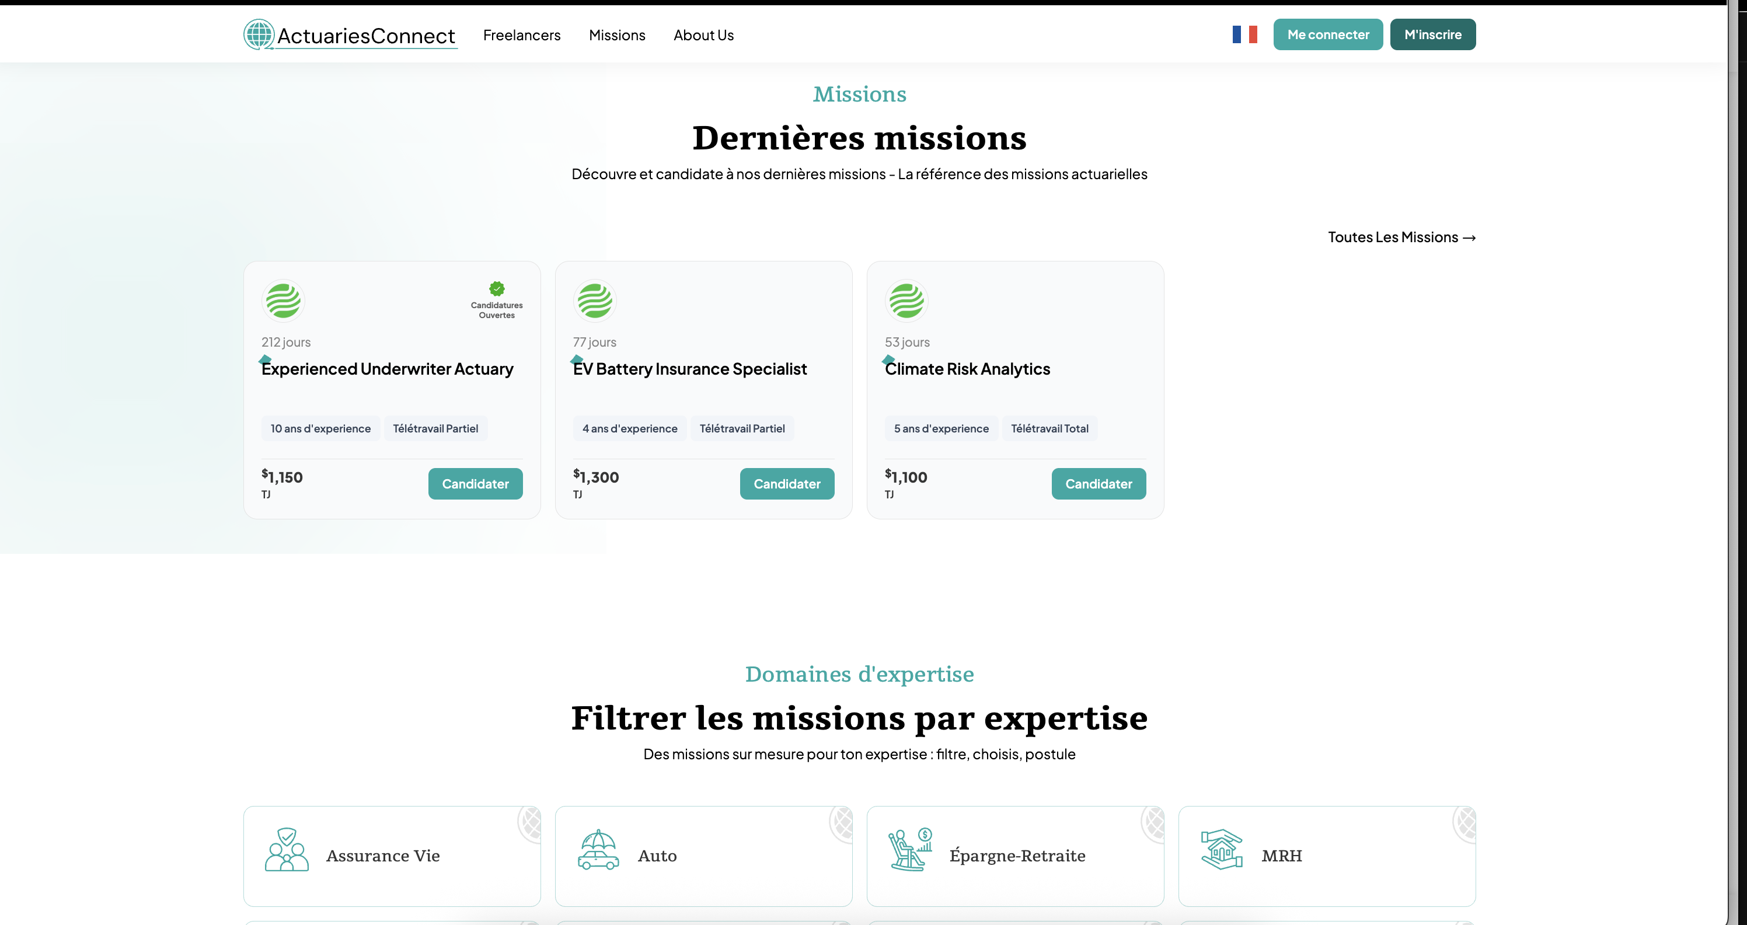This screenshot has height=925, width=1747.
Task: Open the Experienced Underwriter Actuary title
Action: 387,369
